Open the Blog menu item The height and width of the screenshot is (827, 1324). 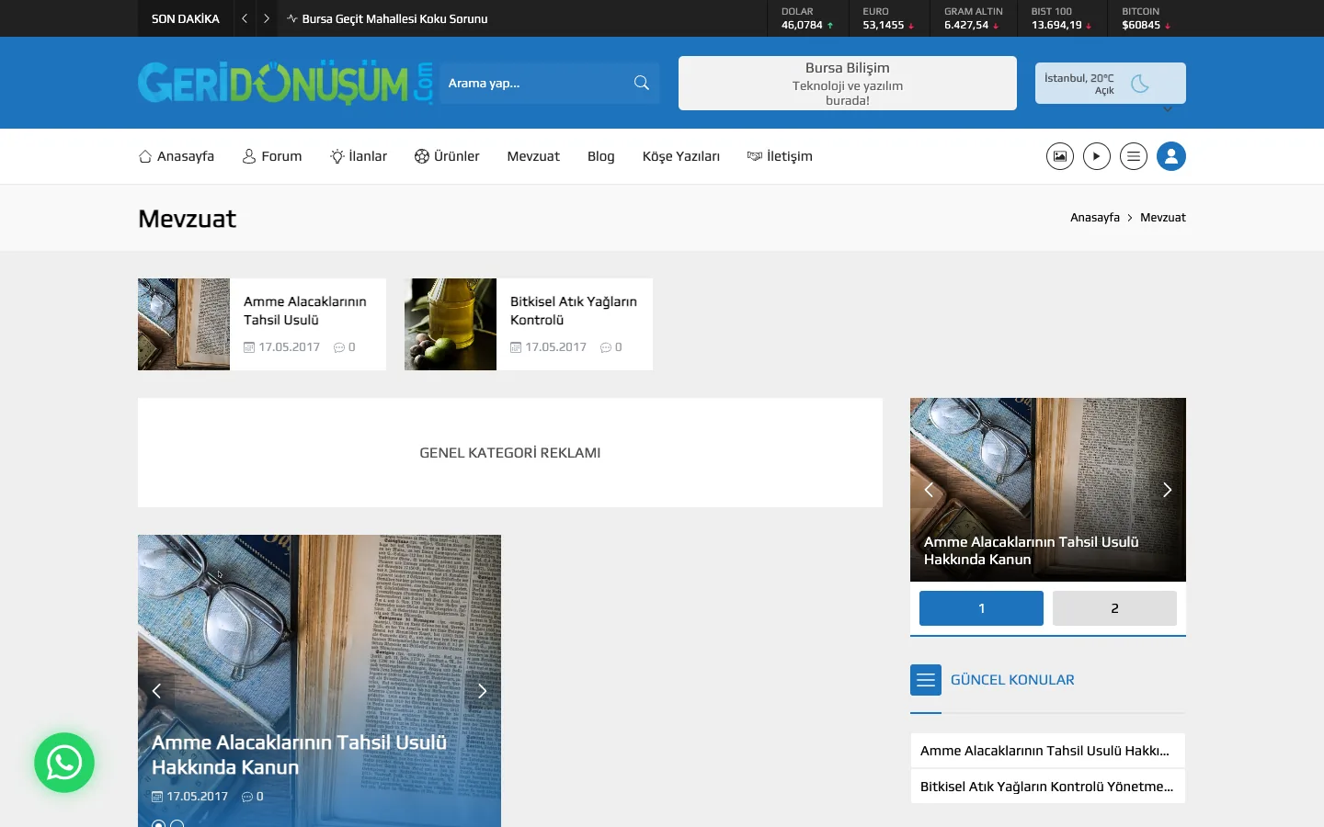[x=601, y=156]
